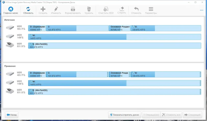
Task: Click the Отменить undo arrow icon
Action: (x=136, y=9)
